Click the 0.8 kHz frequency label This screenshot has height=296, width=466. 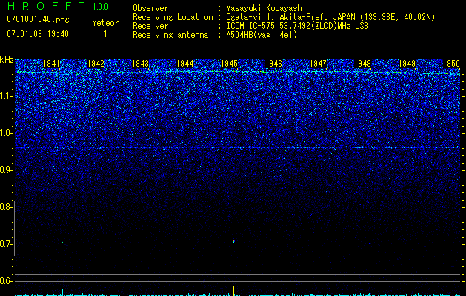coord(5,207)
